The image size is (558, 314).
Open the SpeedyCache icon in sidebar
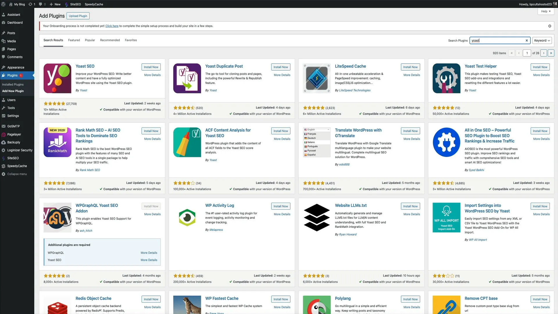(3, 166)
